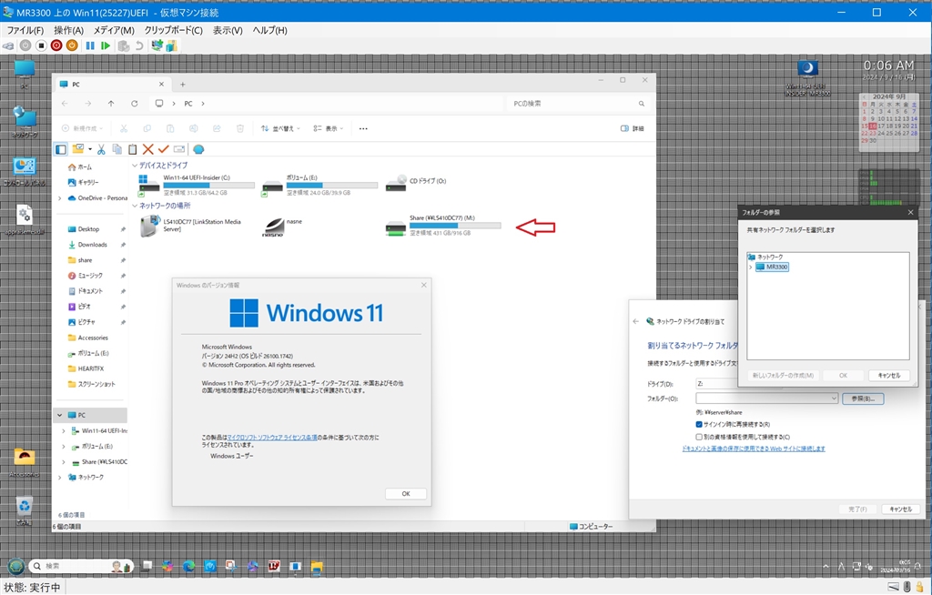This screenshot has height=595, width=932.
Task: Click the red X Delete icon
Action: tap(148, 149)
